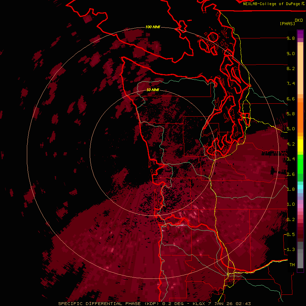
Task: Click the yellow segment of the color bar
Action: click(x=300, y=146)
